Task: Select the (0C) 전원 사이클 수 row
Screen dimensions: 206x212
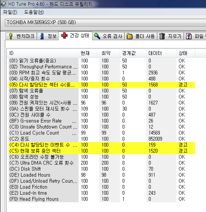Action: [102, 115]
